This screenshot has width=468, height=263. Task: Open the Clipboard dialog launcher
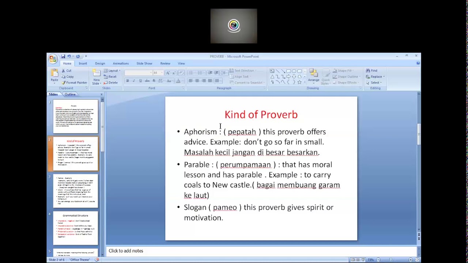(x=87, y=88)
